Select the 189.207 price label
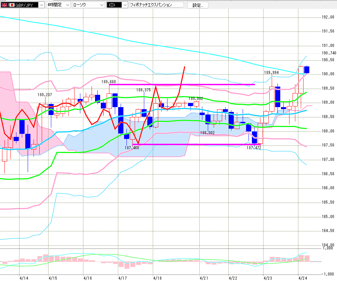Screen dimensions: 337x281 [44, 95]
